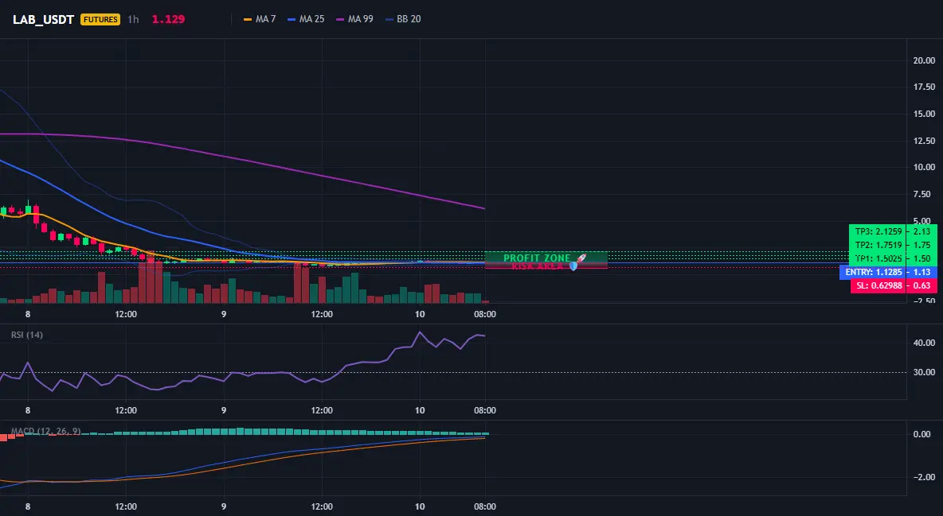The image size is (943, 516).
Task: Click the 20.00 price axis label
Action: 924,60
